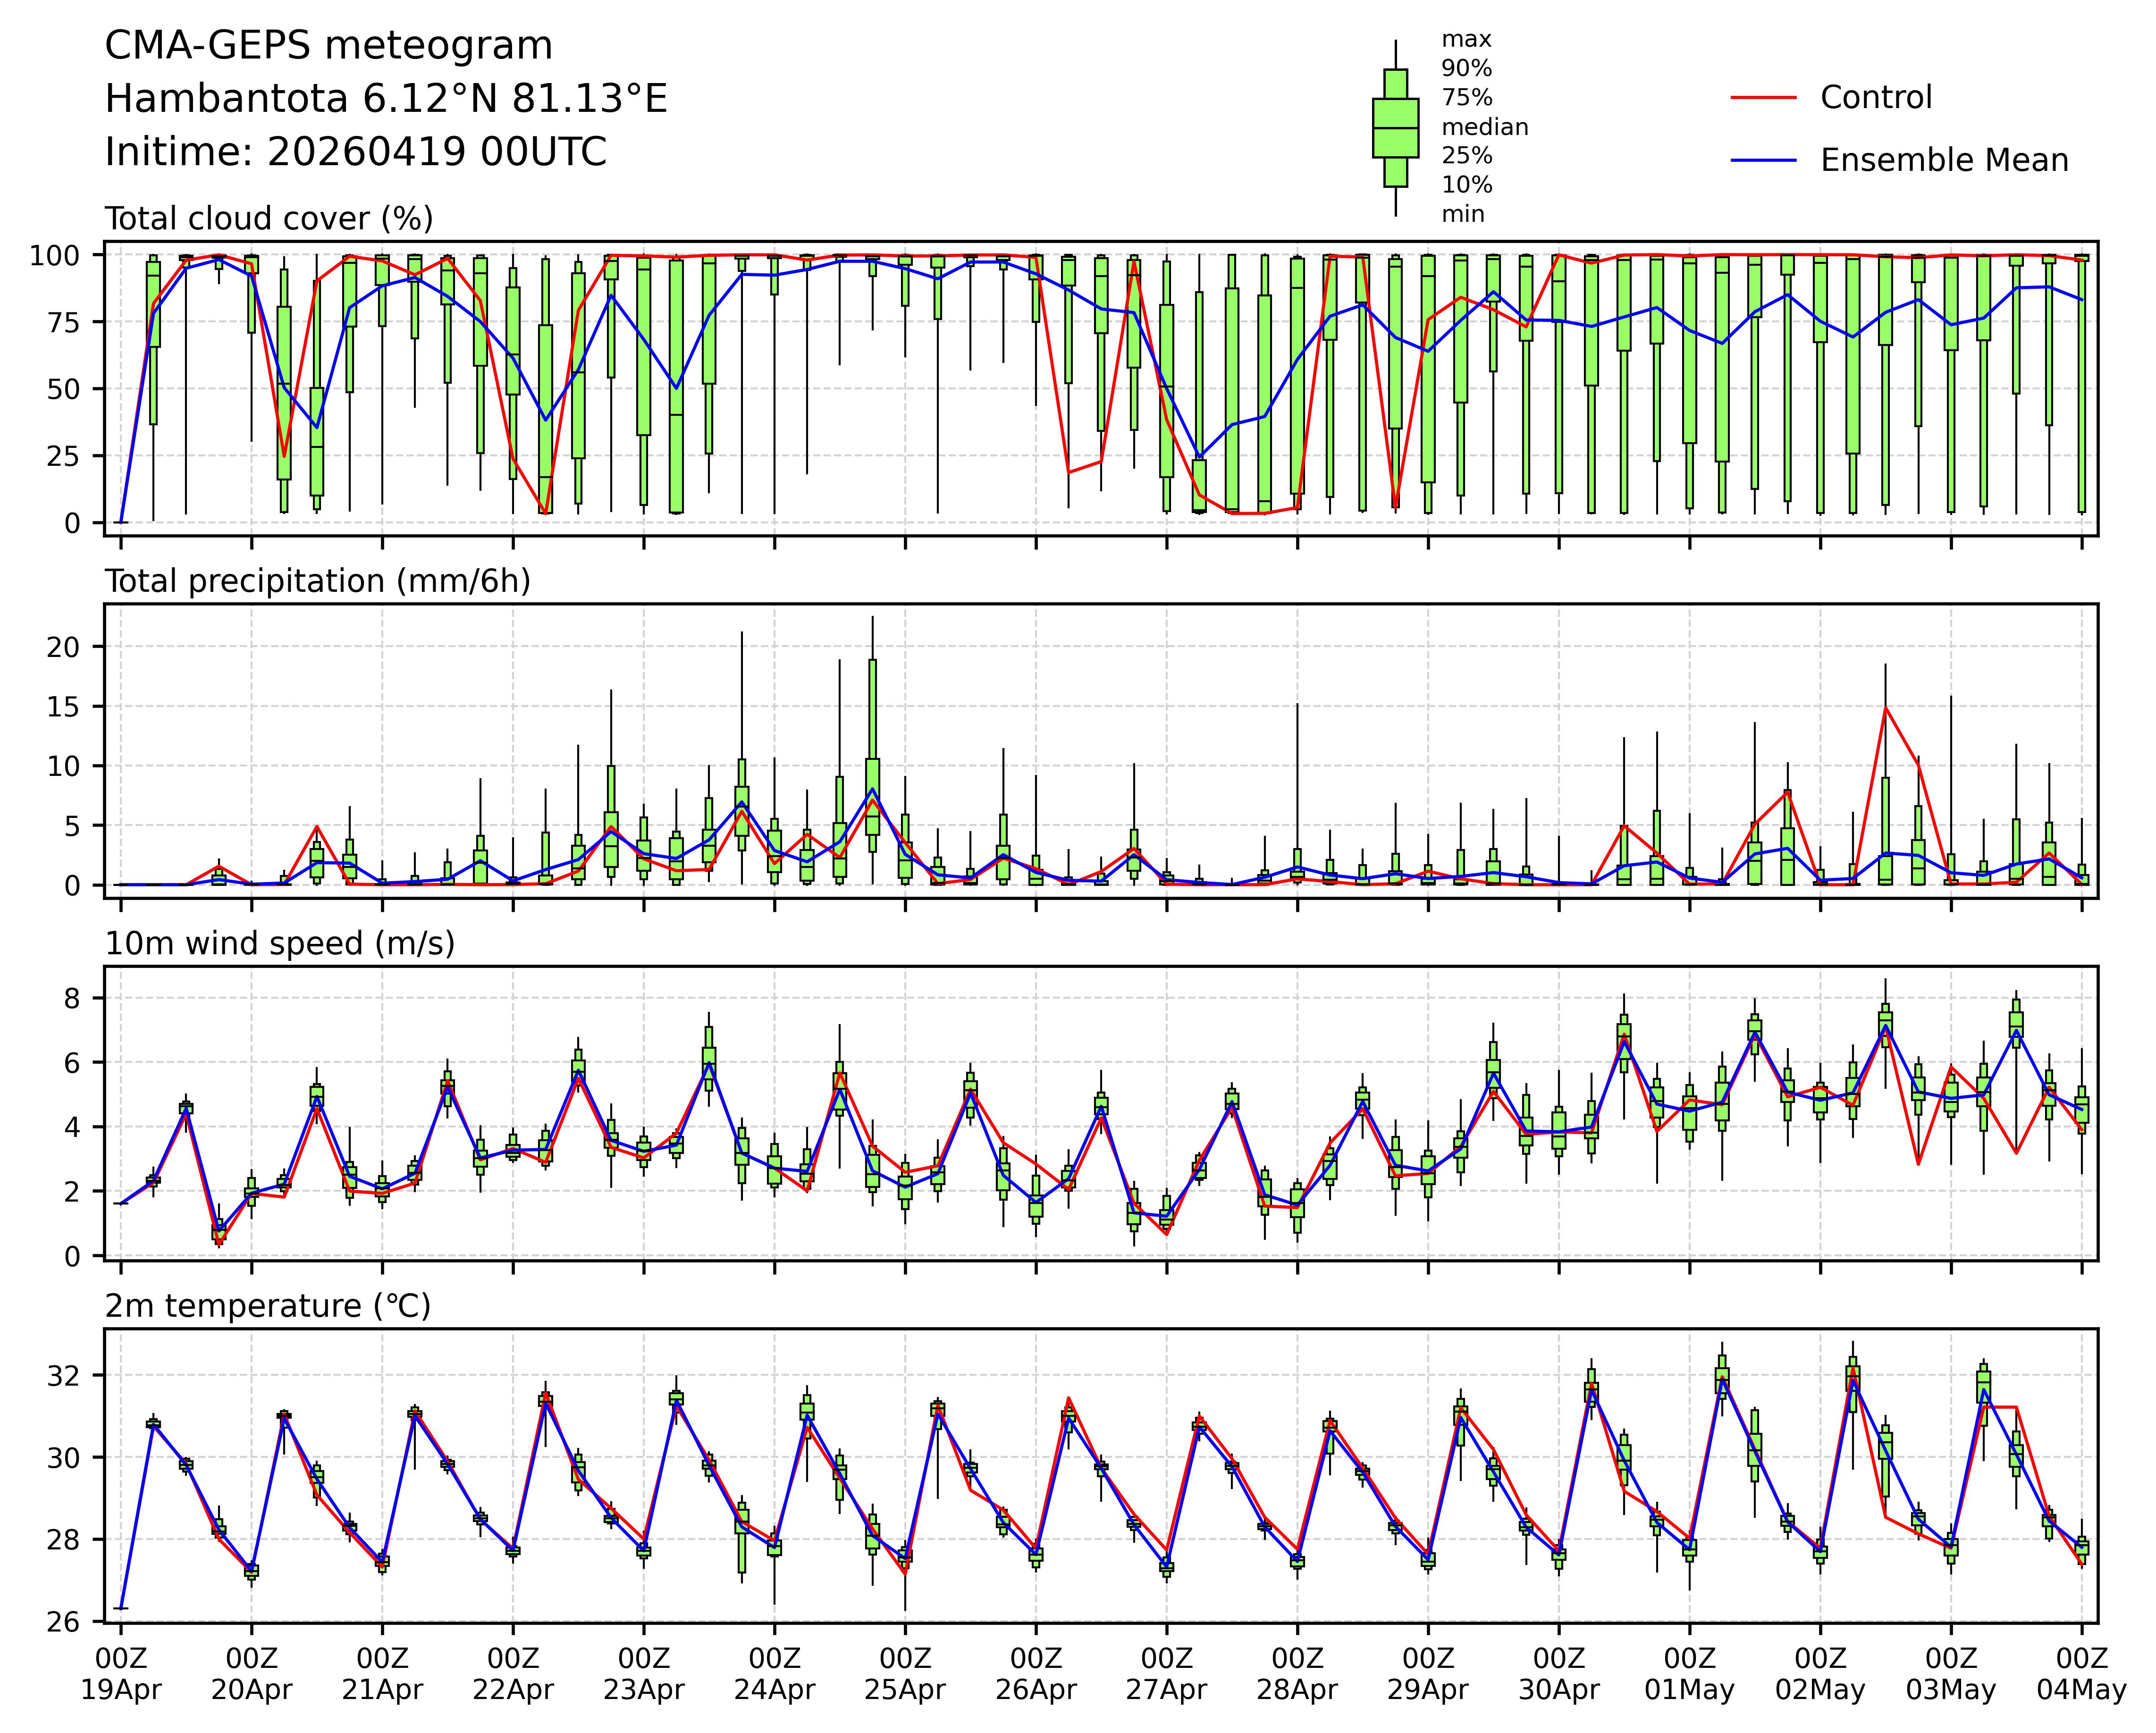Screen dimensions: 2156x1733
Task: Click the 00Z 01May axis label
Action: point(1689,1675)
